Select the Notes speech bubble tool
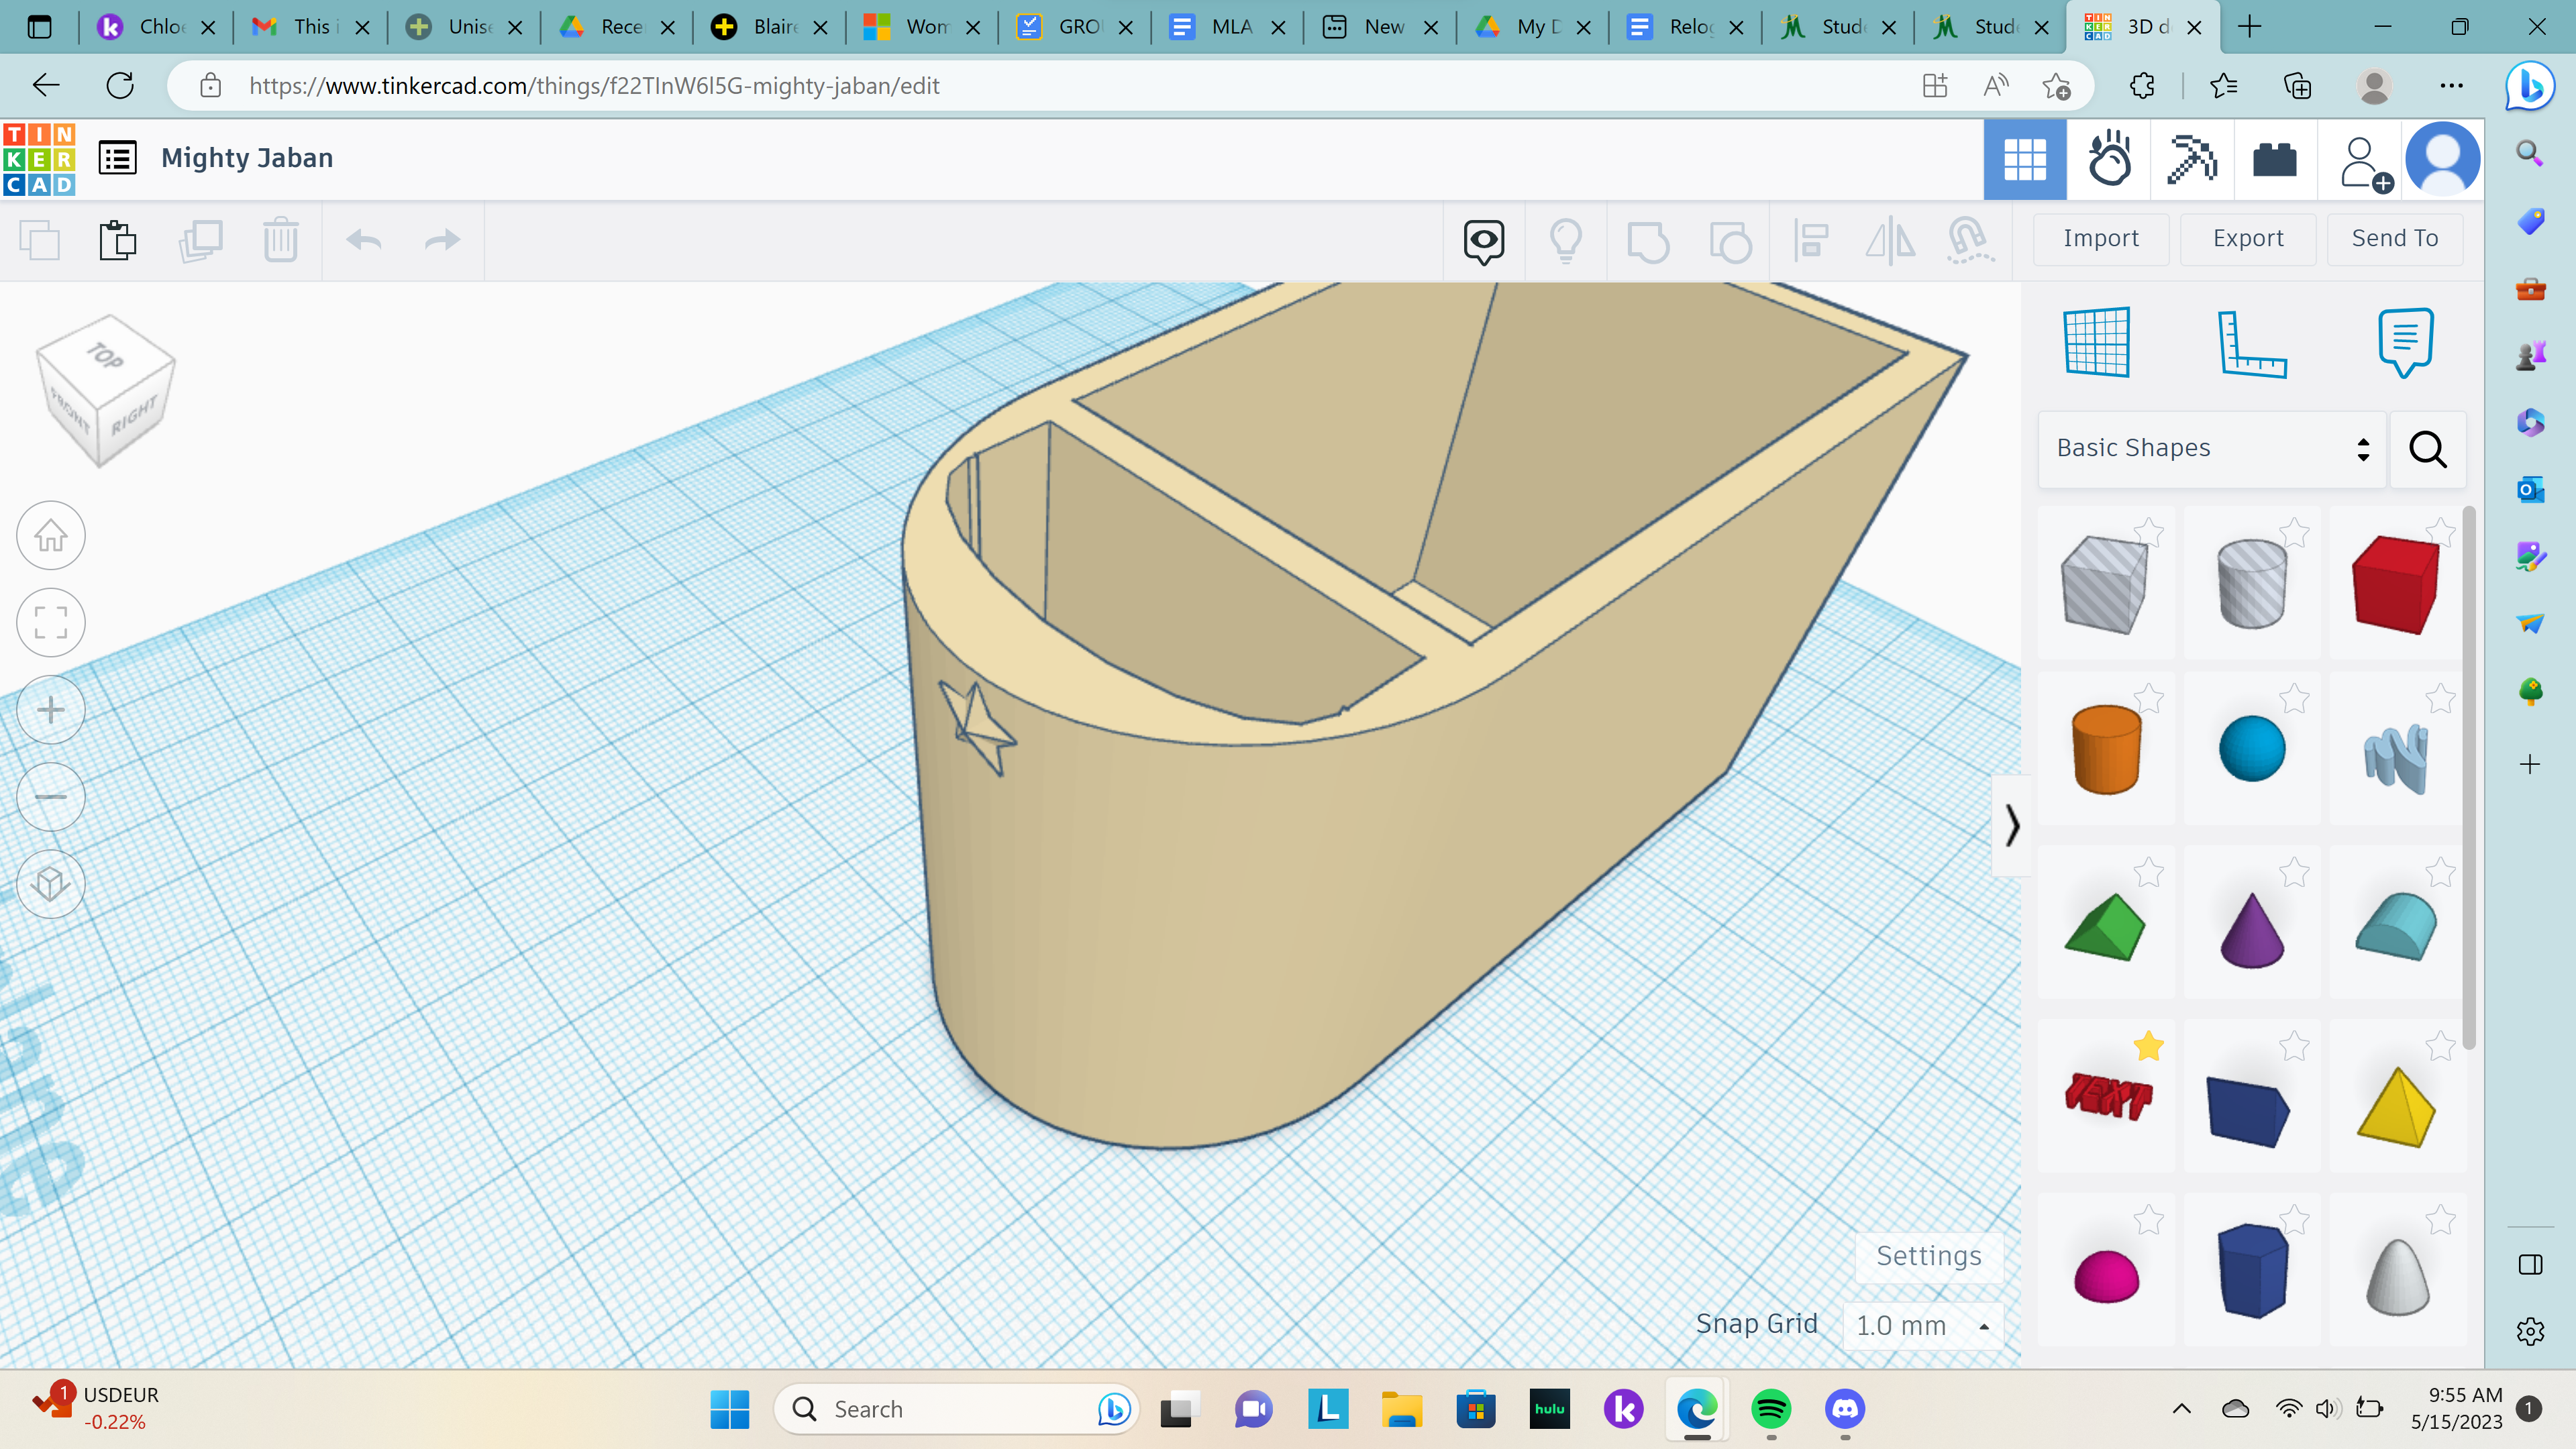Screen dimensions: 2576x1449 coord(2405,342)
